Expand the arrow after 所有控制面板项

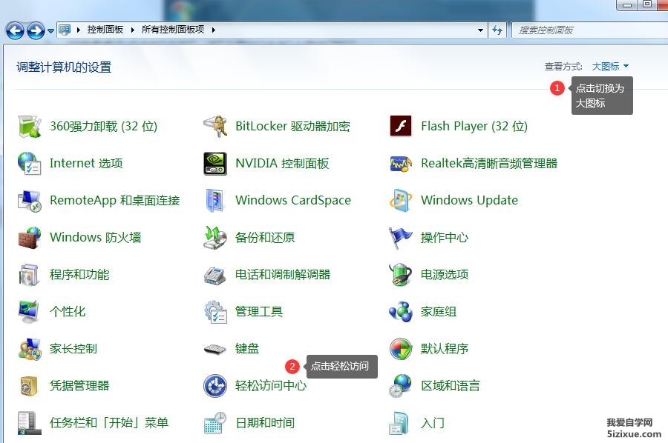click(x=213, y=30)
